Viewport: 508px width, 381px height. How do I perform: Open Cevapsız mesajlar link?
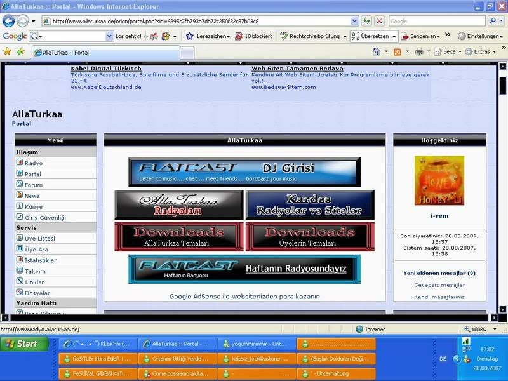pos(439,285)
